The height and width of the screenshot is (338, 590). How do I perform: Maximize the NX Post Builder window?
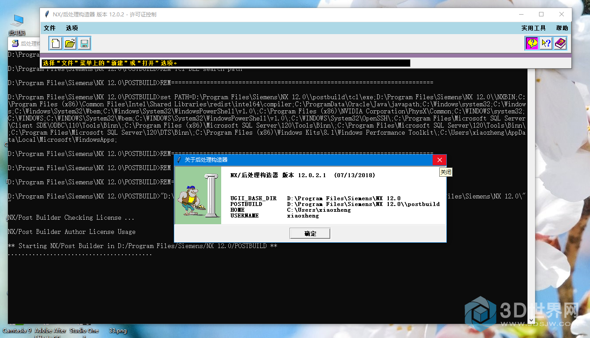coord(541,14)
